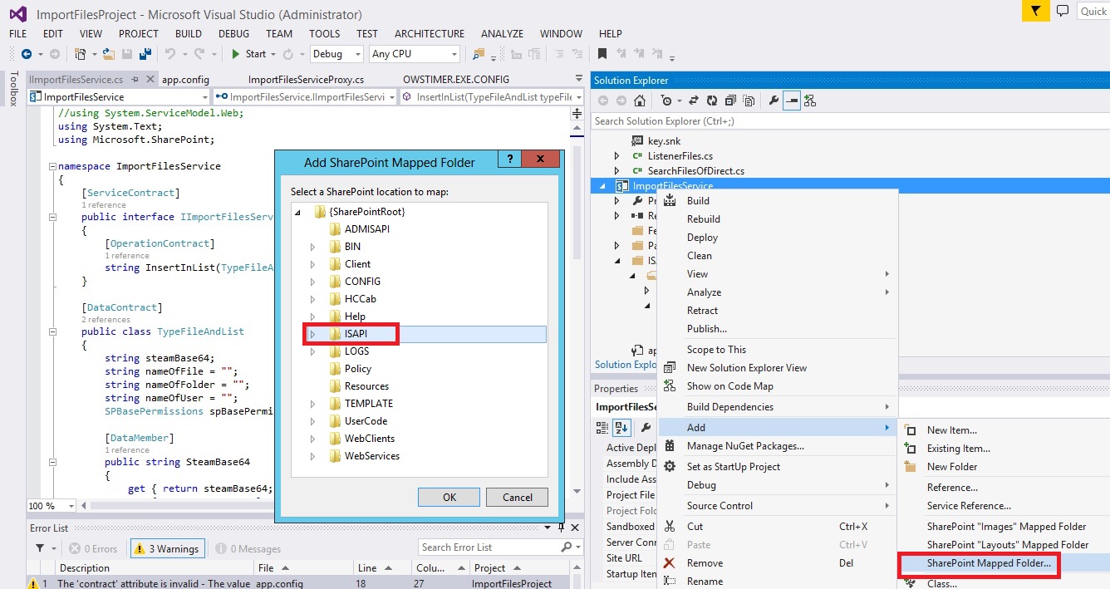Image resolution: width=1110 pixels, height=589 pixels.
Task: Close the Add SharePoint Mapped Folder dialog
Action: pos(541,160)
